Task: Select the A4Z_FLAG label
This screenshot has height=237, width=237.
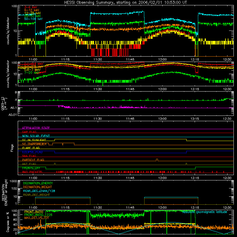Action: 29,164
